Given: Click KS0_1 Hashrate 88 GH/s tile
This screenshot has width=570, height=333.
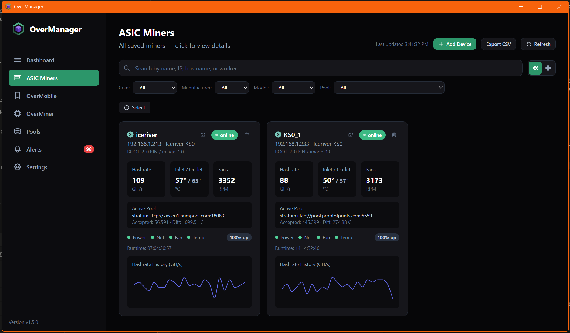Looking at the screenshot, I should [x=294, y=179].
